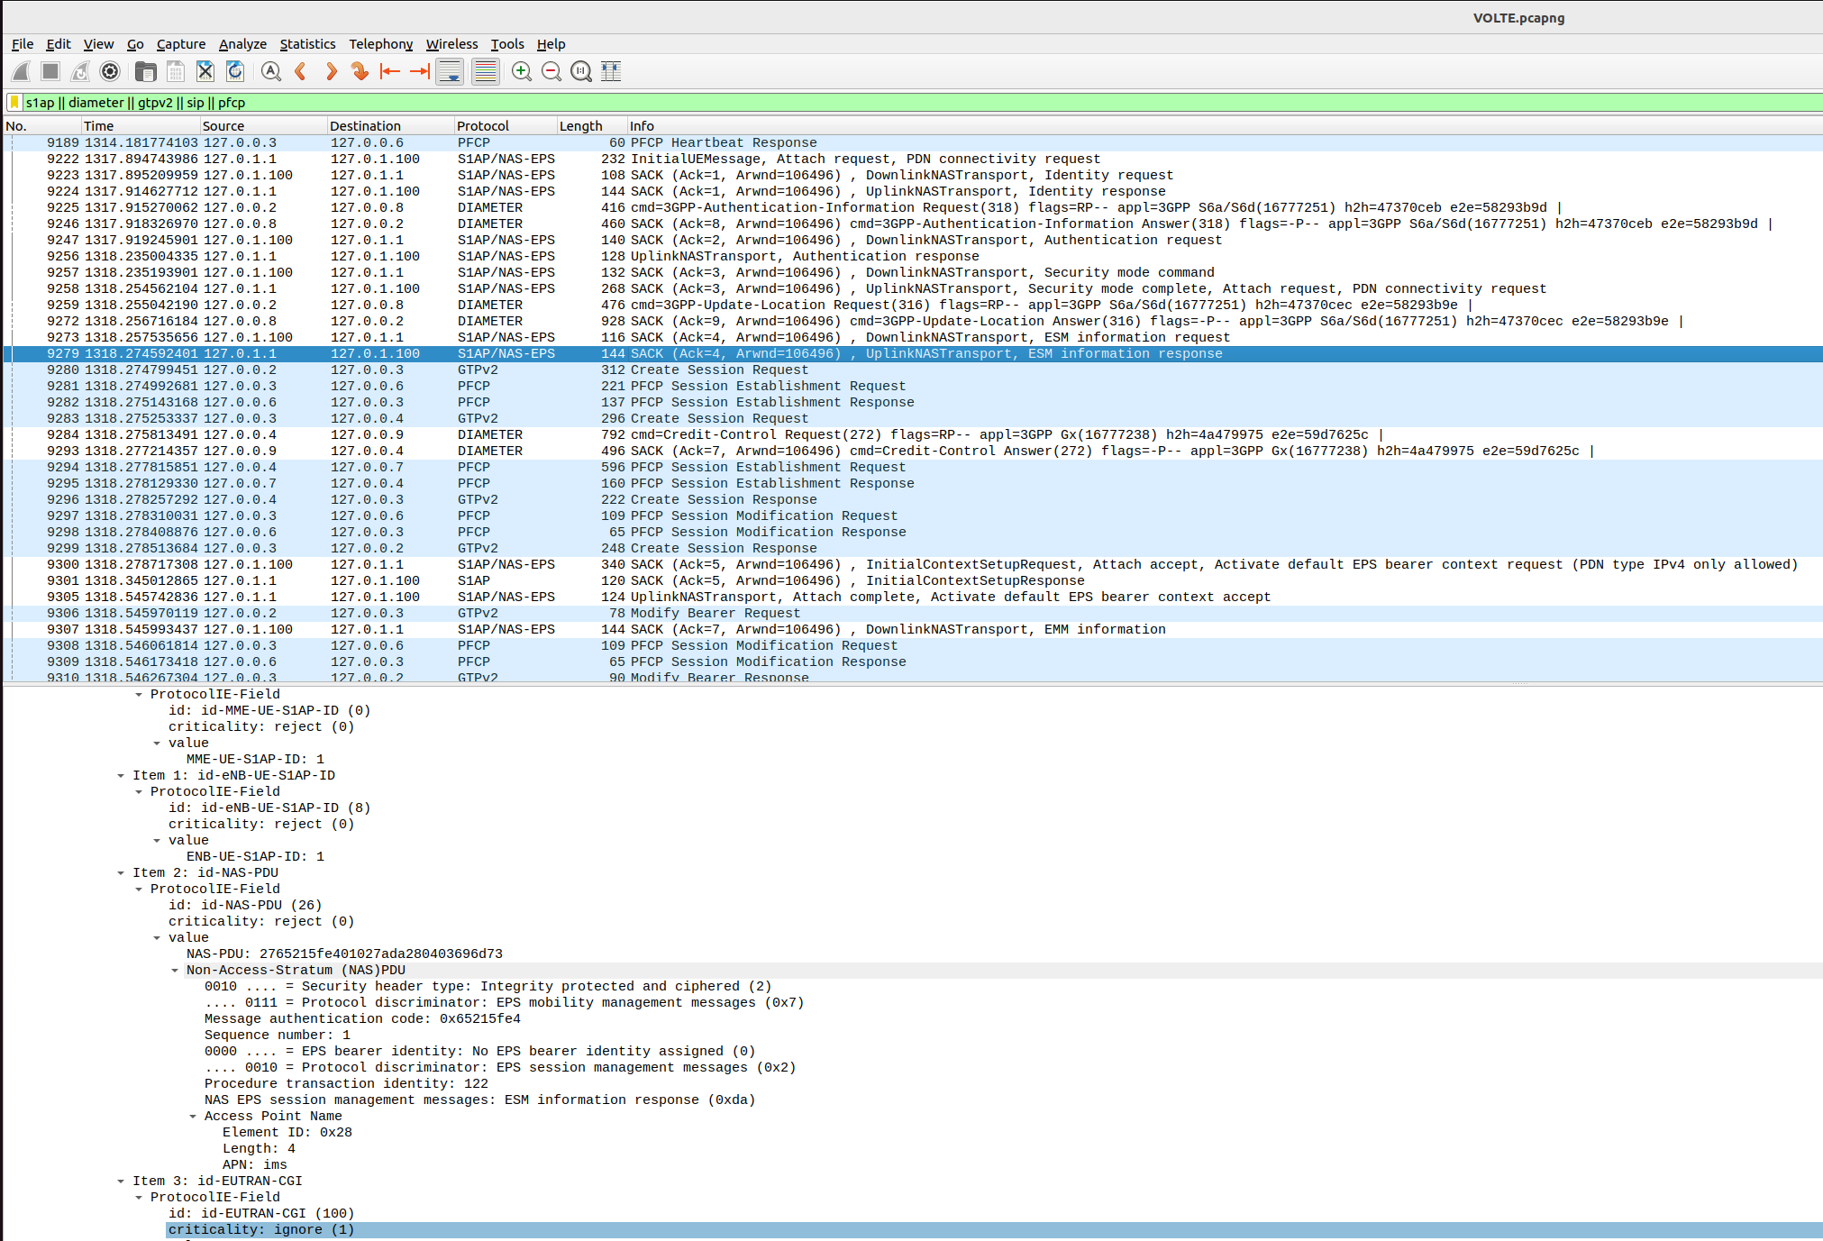This screenshot has width=1823, height=1241.
Task: Collapse Item 2: id-NAS-PDU
Action: [x=122, y=871]
